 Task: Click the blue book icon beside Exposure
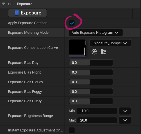[x=17, y=13]
